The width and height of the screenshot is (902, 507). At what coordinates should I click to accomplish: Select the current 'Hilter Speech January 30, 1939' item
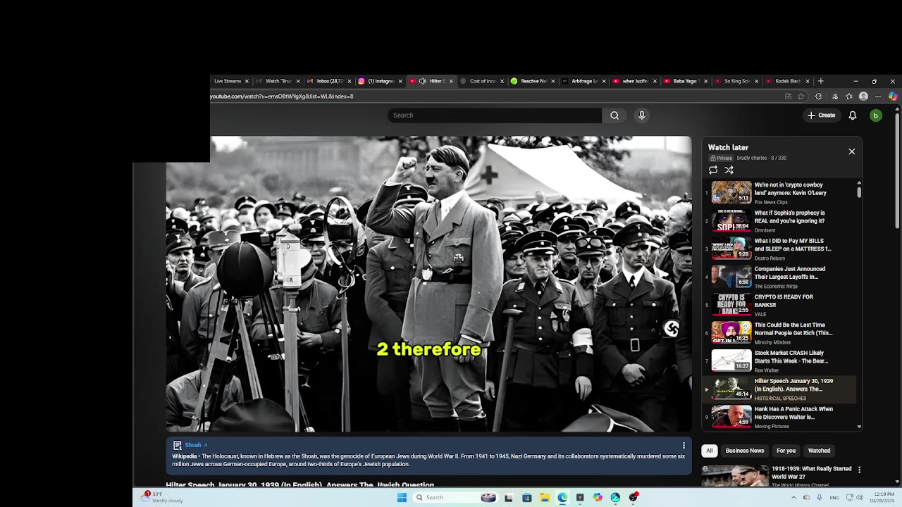pyautogui.click(x=781, y=389)
